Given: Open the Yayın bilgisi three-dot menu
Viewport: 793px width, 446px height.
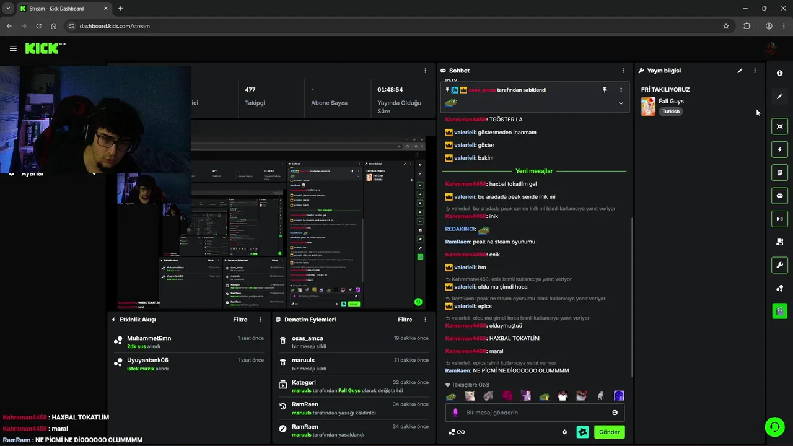Looking at the screenshot, I should click(x=755, y=71).
